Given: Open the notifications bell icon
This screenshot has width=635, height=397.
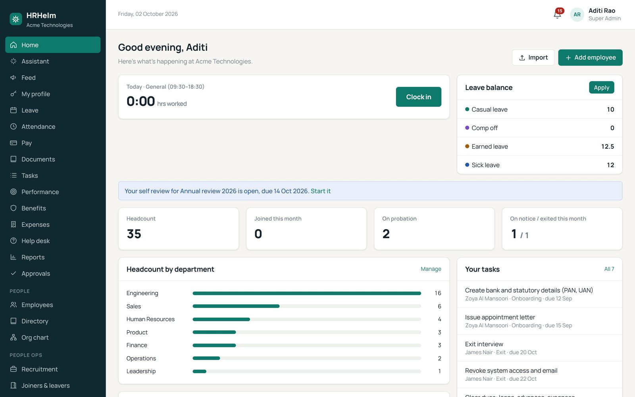Looking at the screenshot, I should tap(557, 14).
